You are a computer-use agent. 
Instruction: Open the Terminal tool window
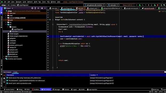pos(66,89)
